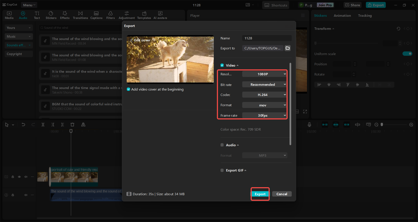Click the Join Pro button
418x222 pixels.
click(x=325, y=5)
